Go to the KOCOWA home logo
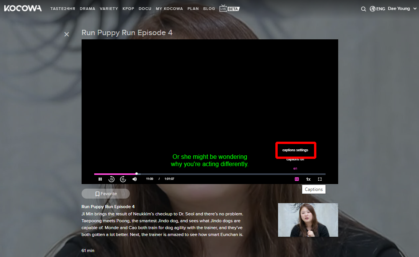 click(23, 8)
